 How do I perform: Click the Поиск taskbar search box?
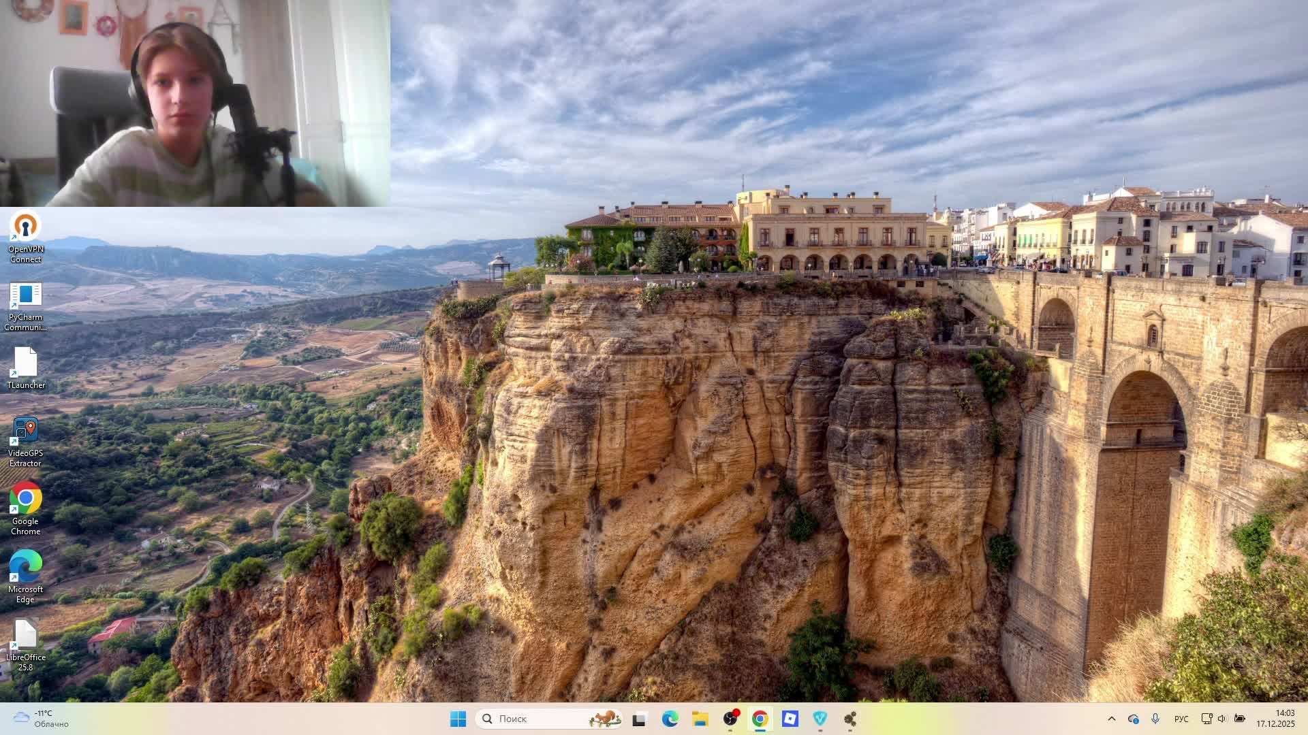tap(538, 719)
